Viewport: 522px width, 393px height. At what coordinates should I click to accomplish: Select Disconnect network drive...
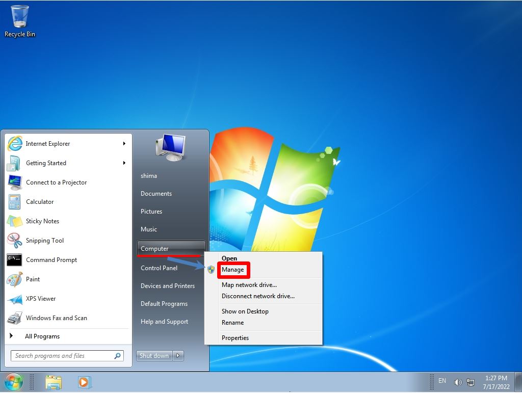[x=258, y=296]
